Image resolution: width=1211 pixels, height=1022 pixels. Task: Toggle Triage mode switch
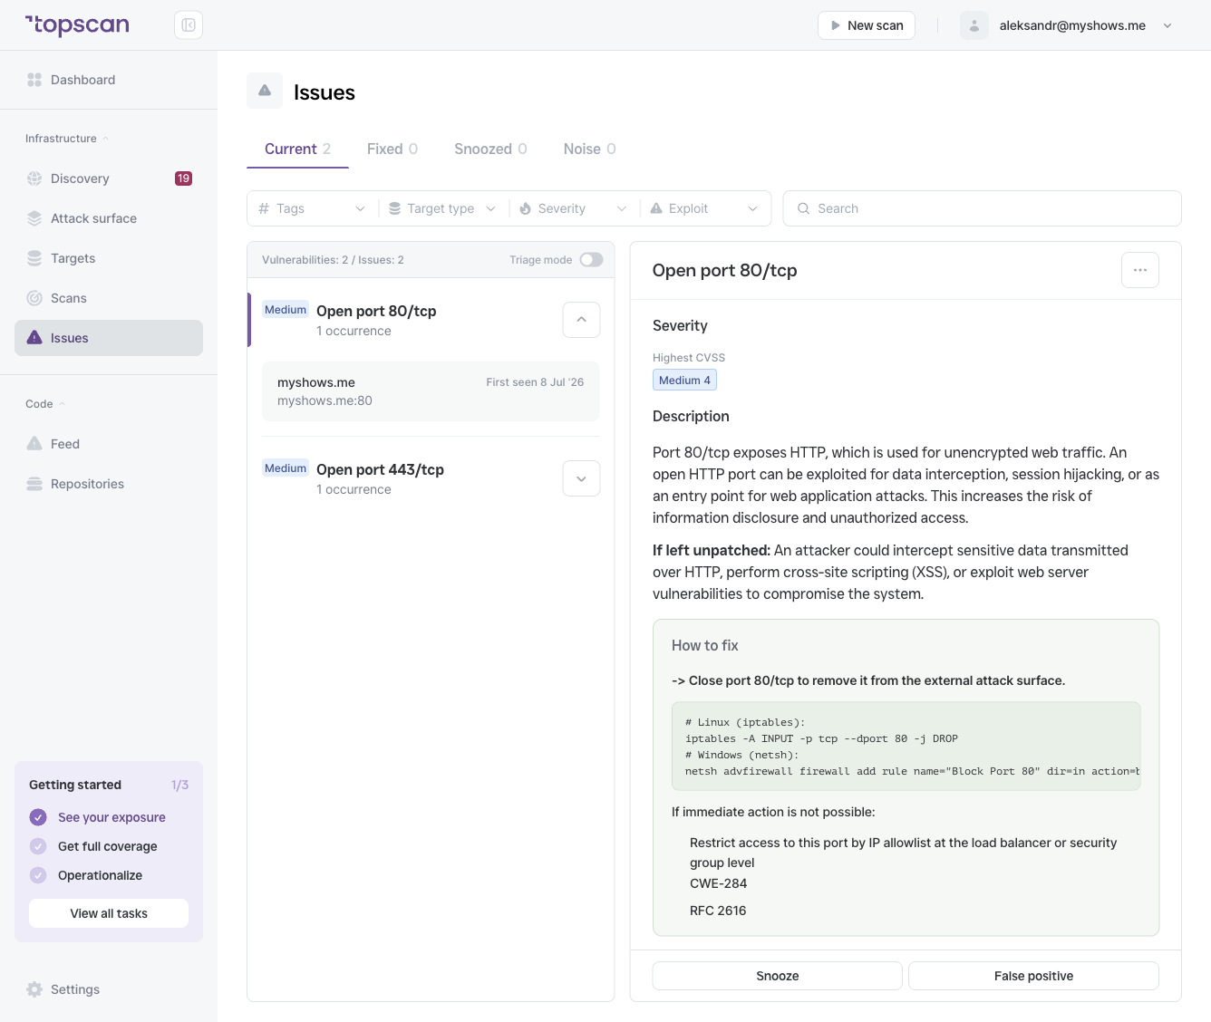(x=592, y=260)
